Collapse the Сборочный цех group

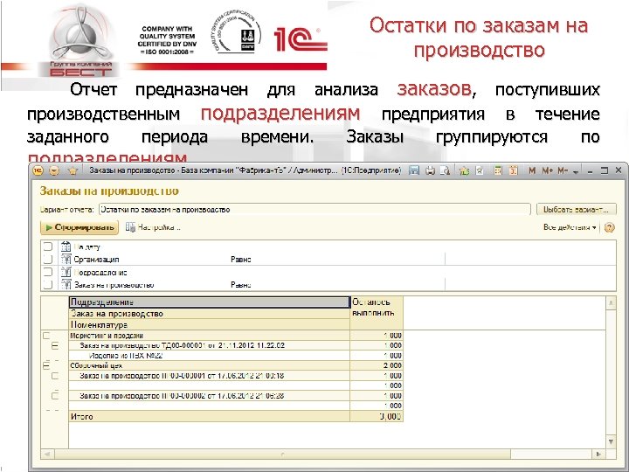(46, 365)
